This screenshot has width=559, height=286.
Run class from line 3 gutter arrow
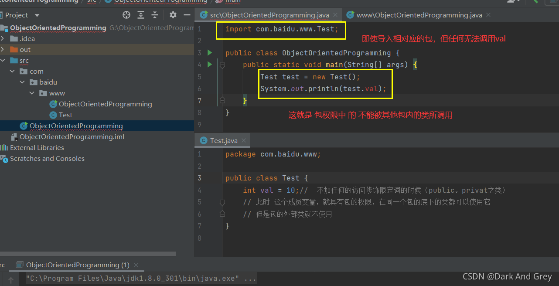coord(210,53)
